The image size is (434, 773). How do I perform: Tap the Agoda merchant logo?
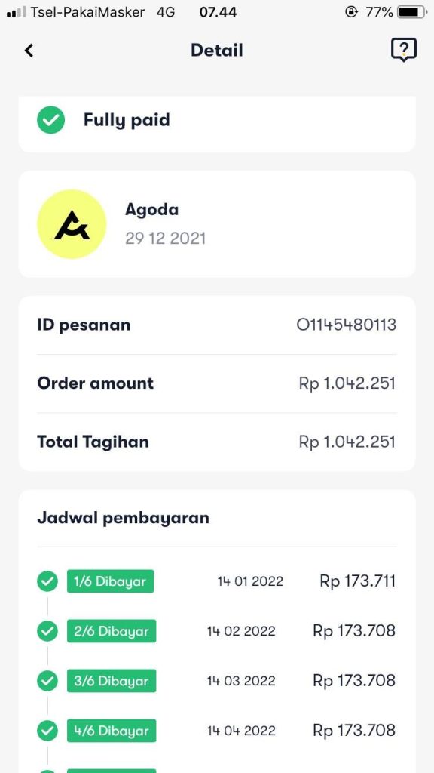pos(72,223)
